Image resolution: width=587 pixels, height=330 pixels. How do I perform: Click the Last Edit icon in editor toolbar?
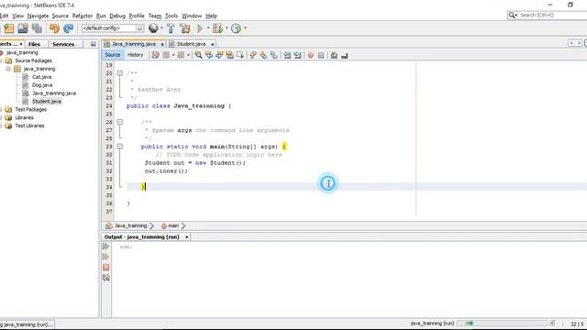point(155,55)
